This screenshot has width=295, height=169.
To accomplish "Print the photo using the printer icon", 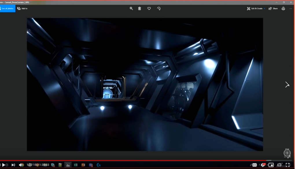I will [x=283, y=9].
